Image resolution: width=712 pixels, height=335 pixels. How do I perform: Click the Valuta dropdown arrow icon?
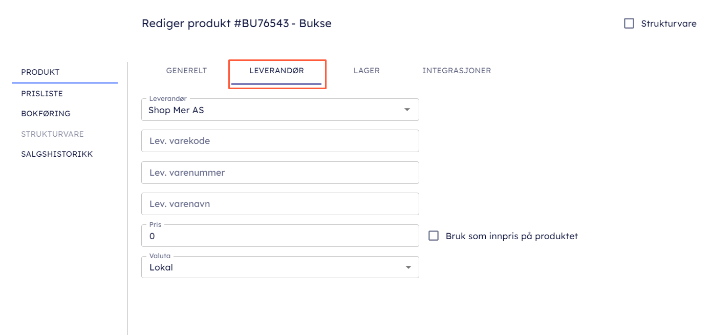408,267
